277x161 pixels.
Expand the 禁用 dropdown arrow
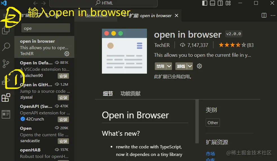[169, 66]
